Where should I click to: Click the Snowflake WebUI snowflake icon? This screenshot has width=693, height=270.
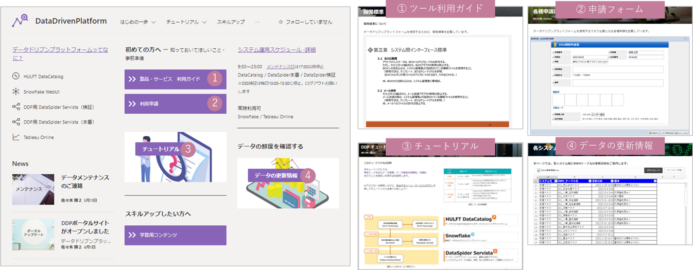(15, 92)
